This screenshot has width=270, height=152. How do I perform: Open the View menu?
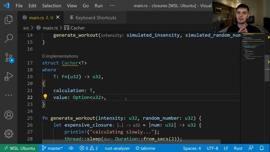pos(72,5)
